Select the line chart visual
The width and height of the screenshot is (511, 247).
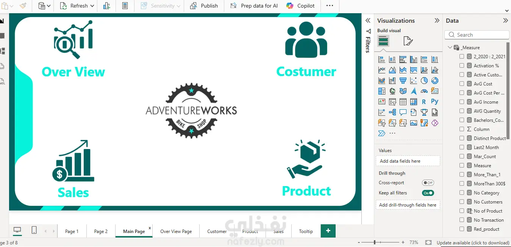coord(382,70)
